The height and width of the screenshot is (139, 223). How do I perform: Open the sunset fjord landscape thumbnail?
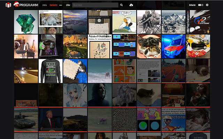[x=75, y=22]
